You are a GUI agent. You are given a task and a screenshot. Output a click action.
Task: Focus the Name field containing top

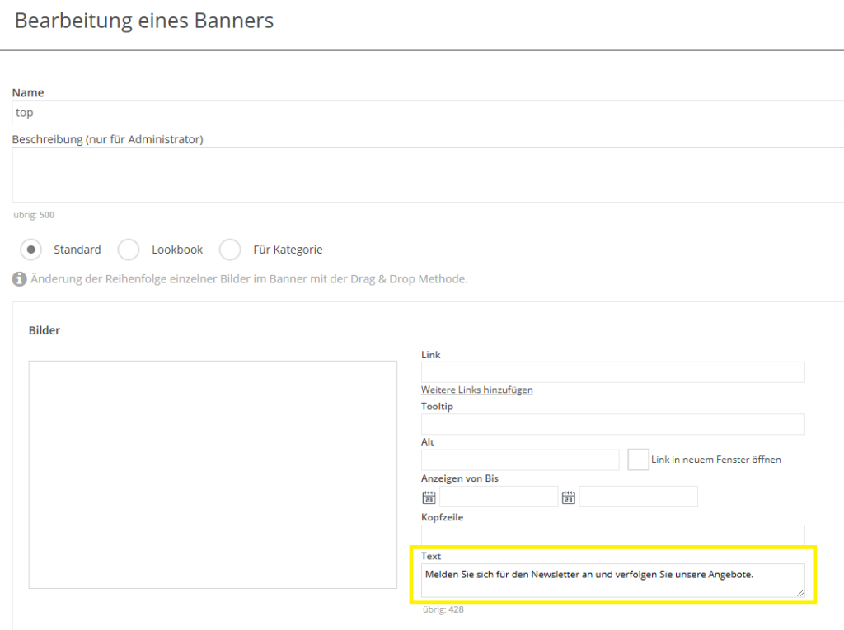pos(428,113)
